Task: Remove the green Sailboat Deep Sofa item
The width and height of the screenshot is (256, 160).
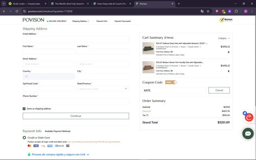Action: pyautogui.click(x=228, y=52)
